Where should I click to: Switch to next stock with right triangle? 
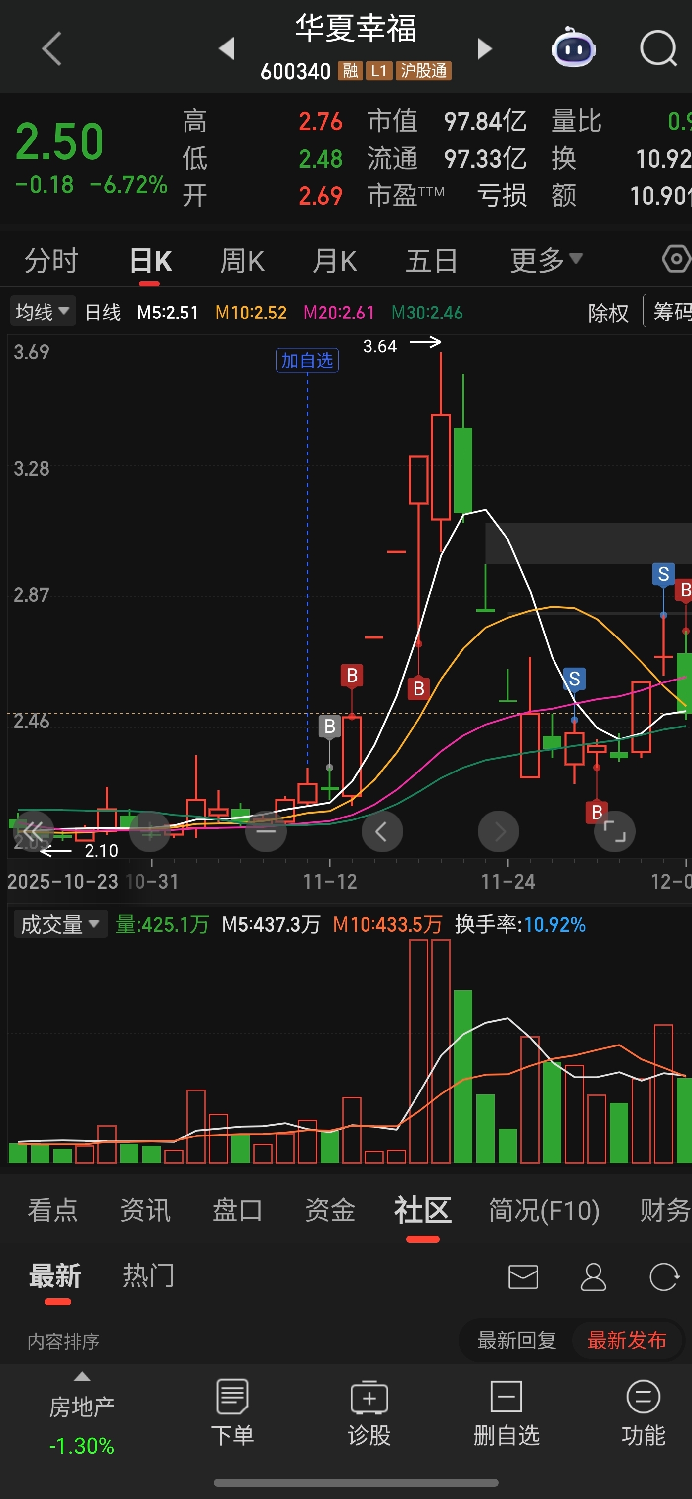pos(484,48)
